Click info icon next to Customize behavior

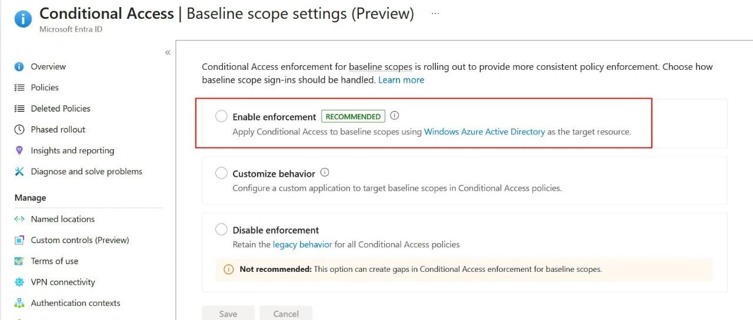325,173
